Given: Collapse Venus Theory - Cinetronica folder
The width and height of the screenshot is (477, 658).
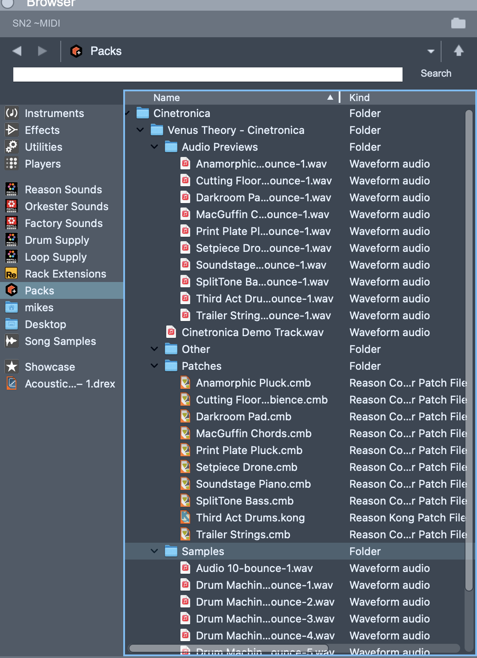Looking at the screenshot, I should coord(140,130).
